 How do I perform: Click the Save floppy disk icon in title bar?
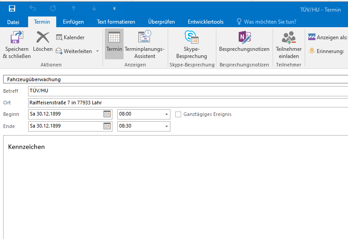12,8
